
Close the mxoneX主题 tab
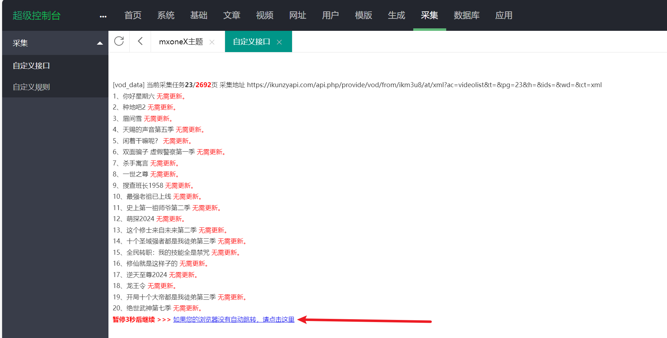[212, 42]
